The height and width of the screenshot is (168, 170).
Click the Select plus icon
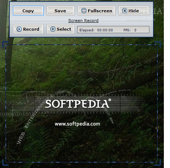53,29
